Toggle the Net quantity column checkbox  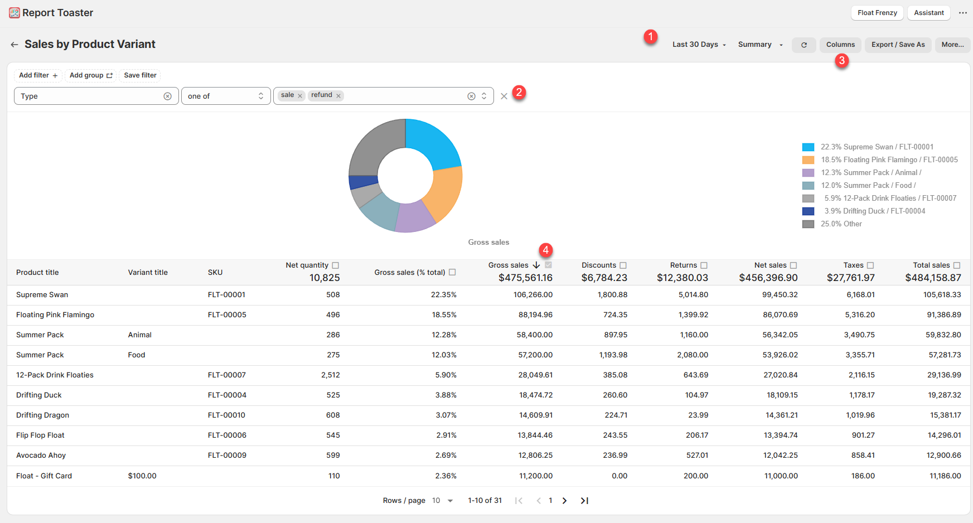(x=336, y=265)
